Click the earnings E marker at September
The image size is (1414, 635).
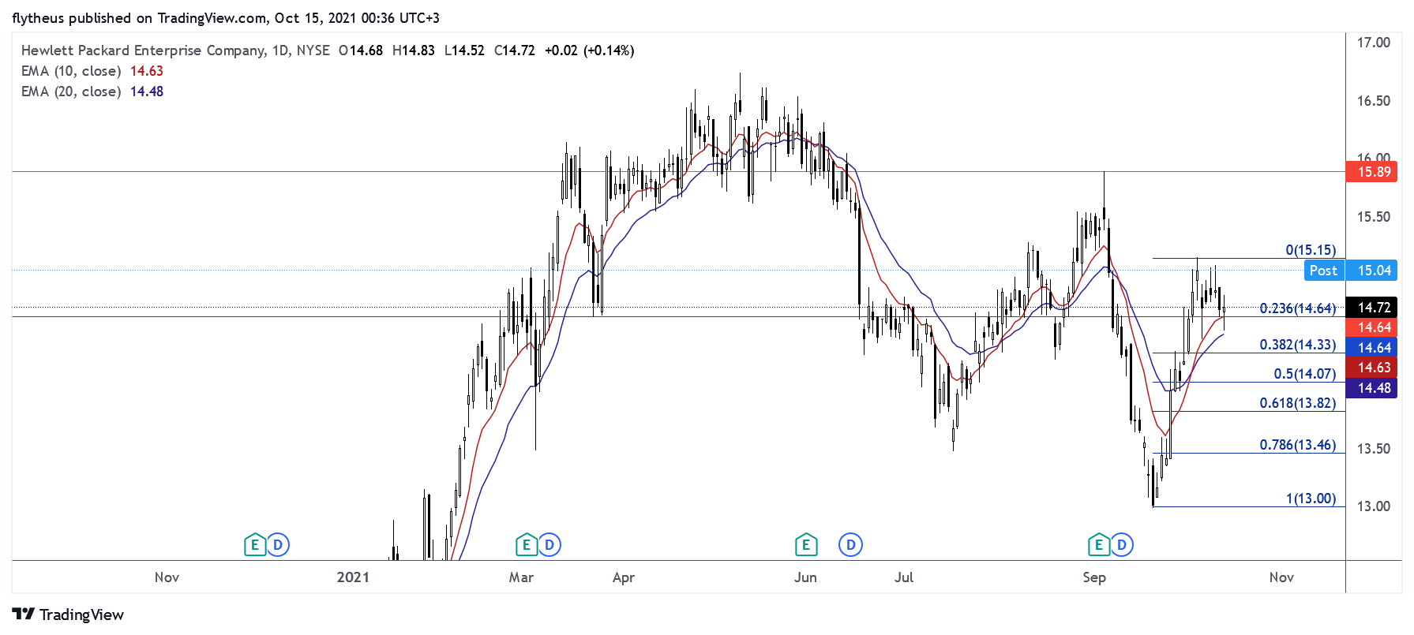[x=1098, y=545]
